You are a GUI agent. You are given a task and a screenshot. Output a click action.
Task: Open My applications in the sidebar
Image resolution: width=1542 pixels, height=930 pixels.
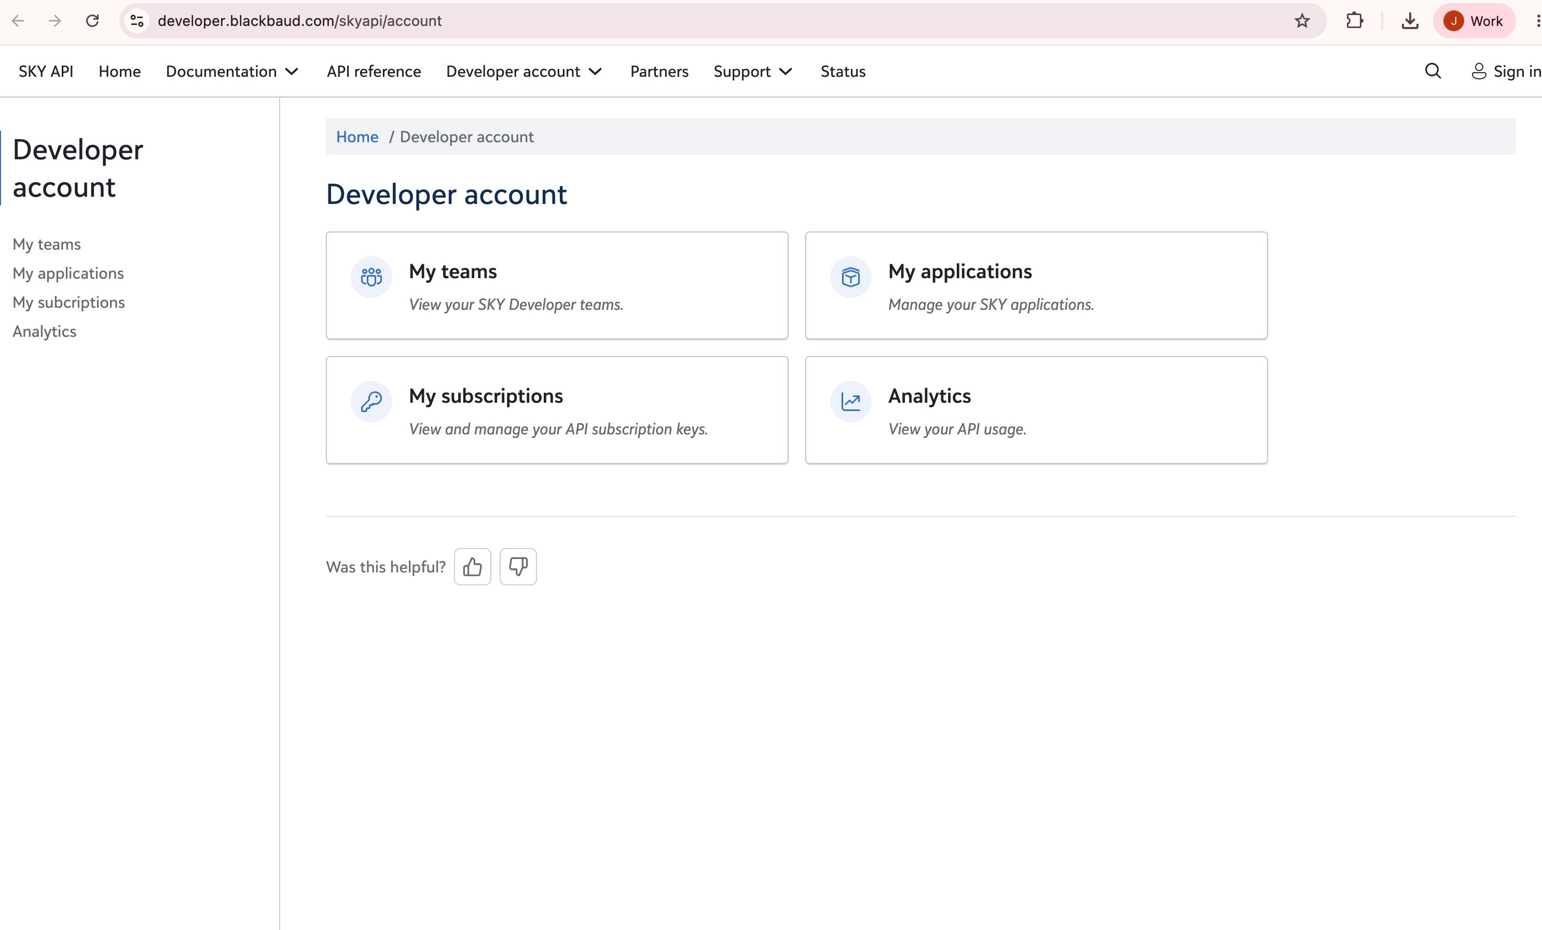click(x=68, y=273)
